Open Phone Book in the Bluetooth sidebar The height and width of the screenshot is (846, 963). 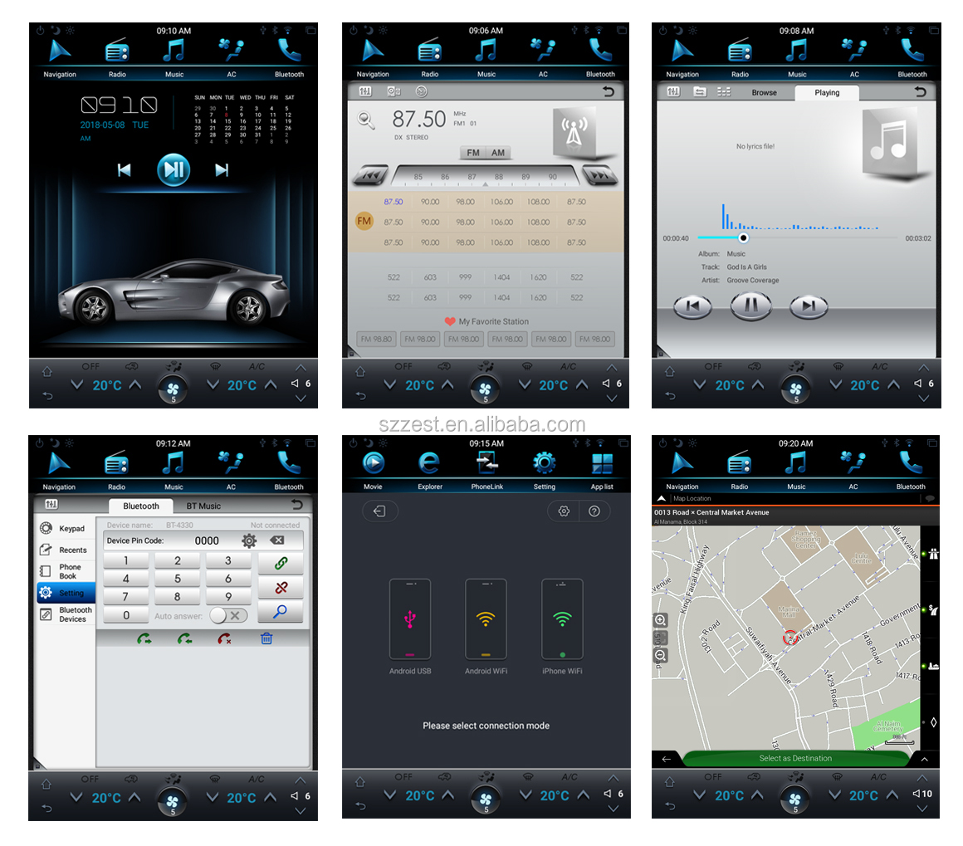(x=65, y=571)
